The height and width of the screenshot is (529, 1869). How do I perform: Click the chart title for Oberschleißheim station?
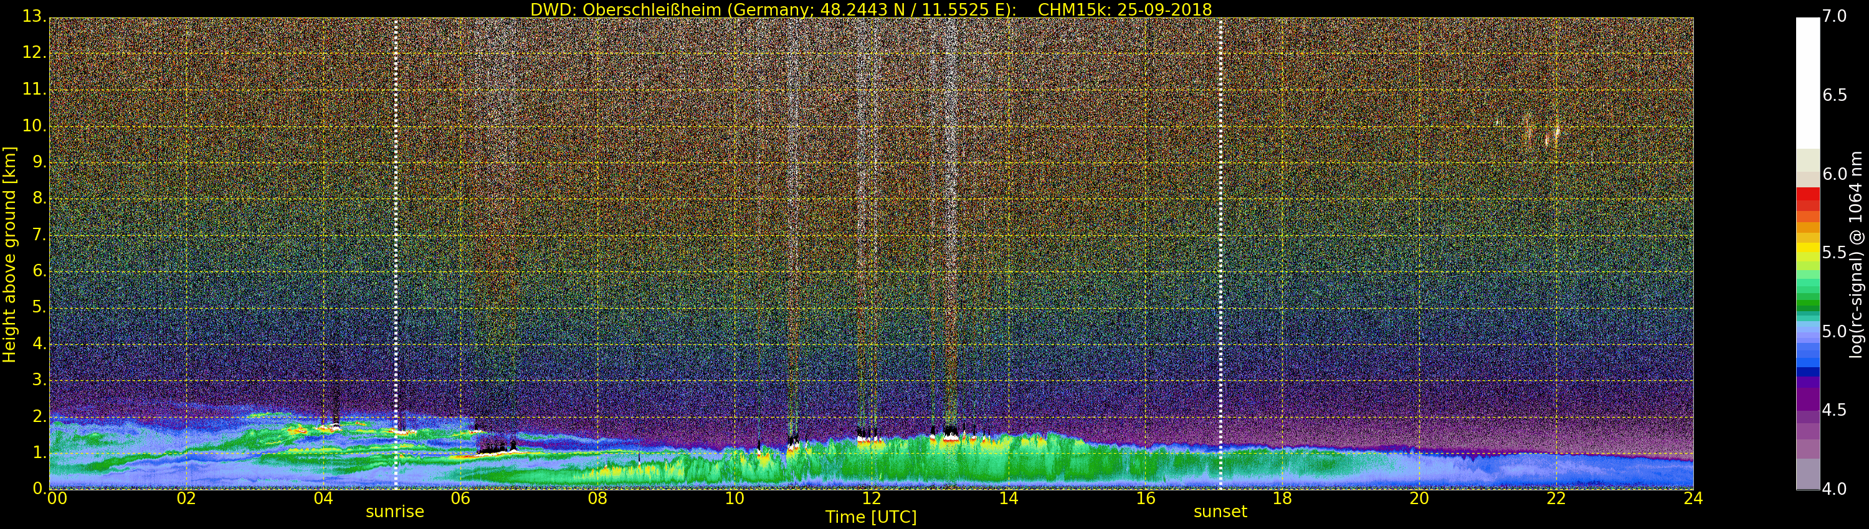click(x=871, y=9)
